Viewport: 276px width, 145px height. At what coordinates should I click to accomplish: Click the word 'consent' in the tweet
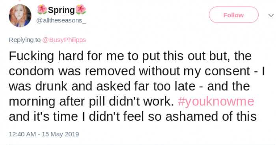(227, 71)
